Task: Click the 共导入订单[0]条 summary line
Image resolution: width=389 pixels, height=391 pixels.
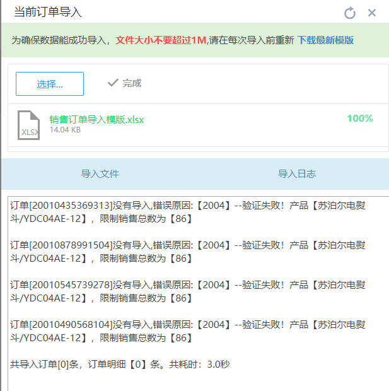Action: [120, 365]
